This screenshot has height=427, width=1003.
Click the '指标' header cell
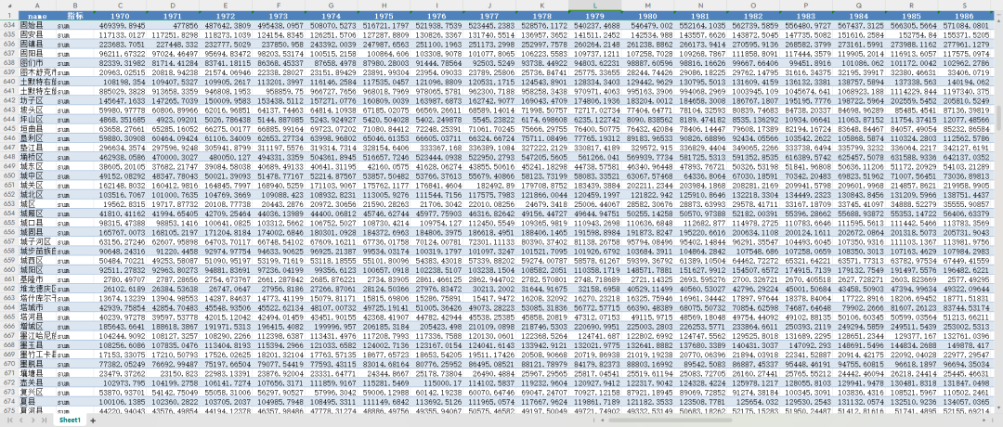(x=75, y=15)
